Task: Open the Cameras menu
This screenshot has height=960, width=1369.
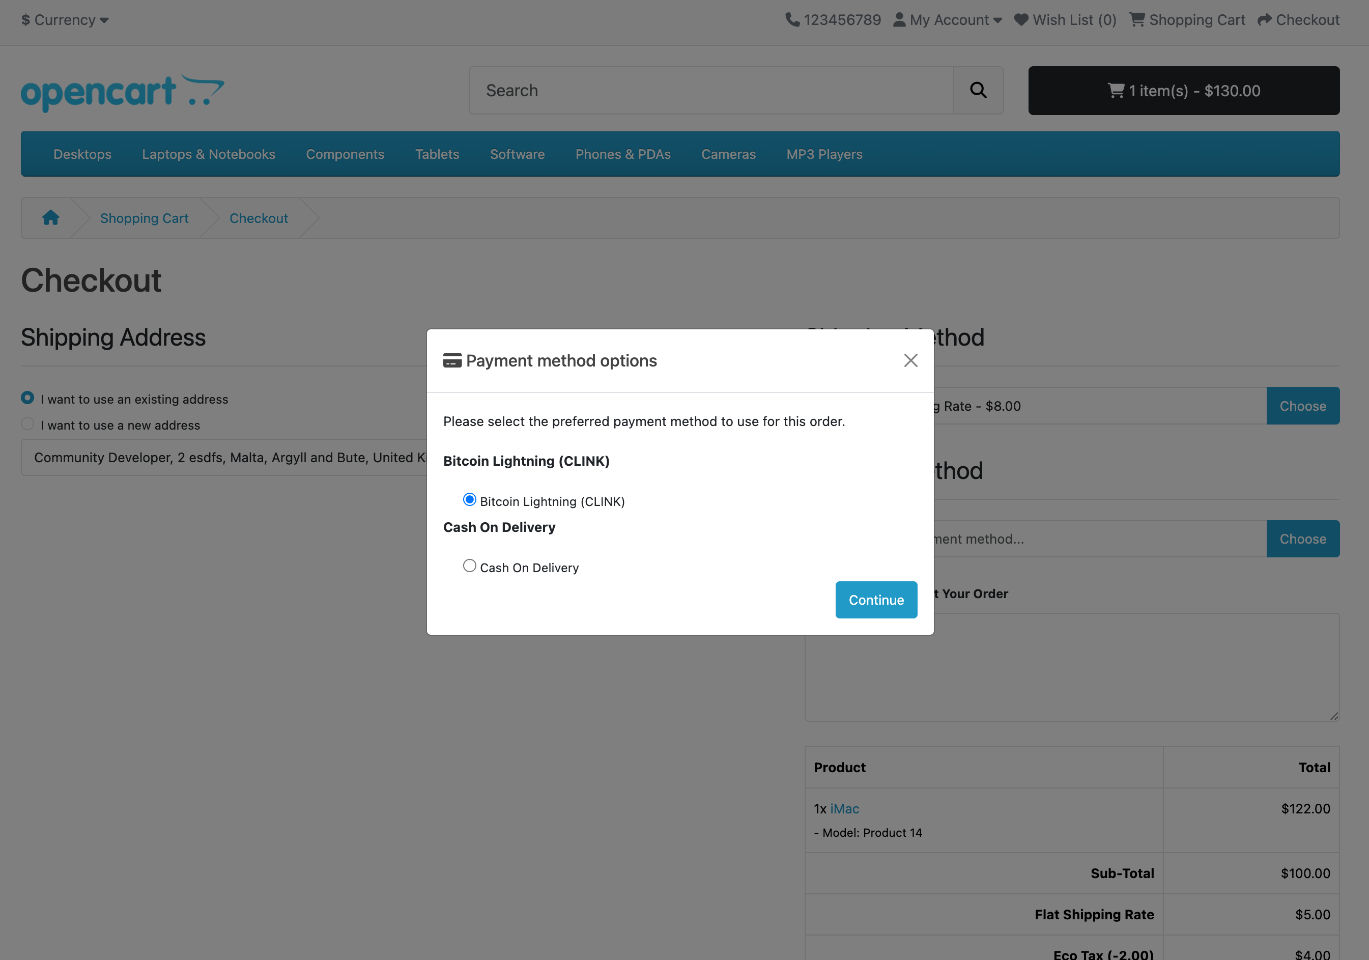Action: 728,154
